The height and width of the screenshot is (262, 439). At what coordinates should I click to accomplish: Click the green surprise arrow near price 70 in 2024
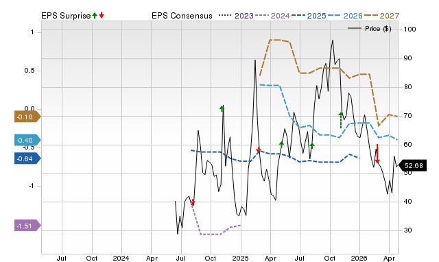coord(222,108)
